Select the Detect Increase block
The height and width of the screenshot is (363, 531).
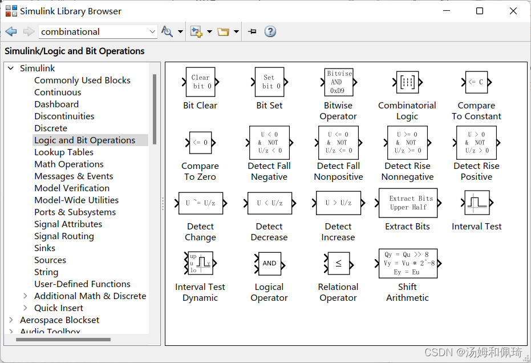339,203
